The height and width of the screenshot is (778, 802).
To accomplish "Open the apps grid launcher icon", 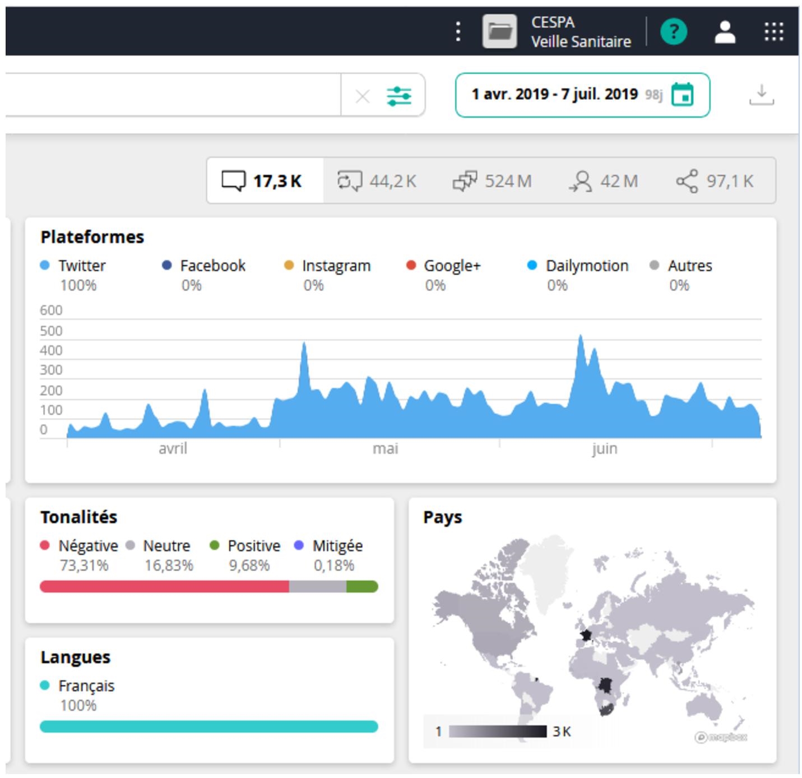I will 774,31.
